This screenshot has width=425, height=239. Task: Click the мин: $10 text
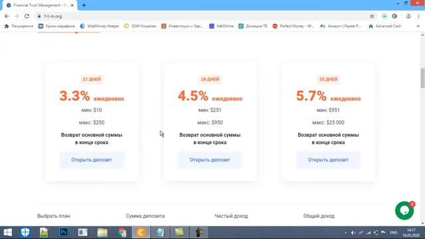click(x=92, y=110)
